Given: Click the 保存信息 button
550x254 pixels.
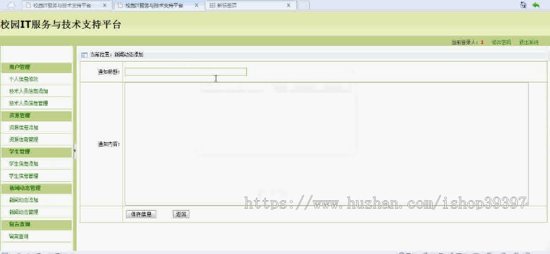Looking at the screenshot, I should [141, 214].
